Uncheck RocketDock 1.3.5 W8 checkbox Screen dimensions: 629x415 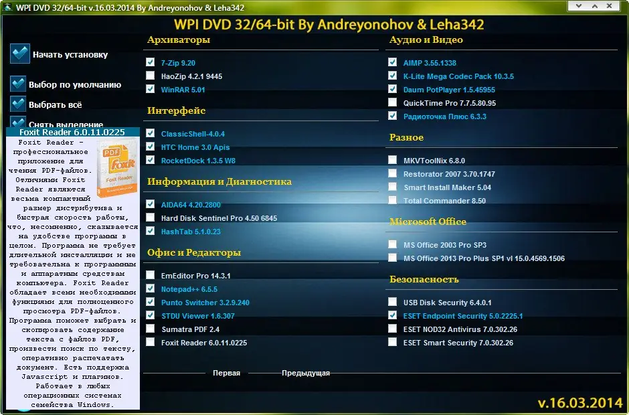pos(150,160)
